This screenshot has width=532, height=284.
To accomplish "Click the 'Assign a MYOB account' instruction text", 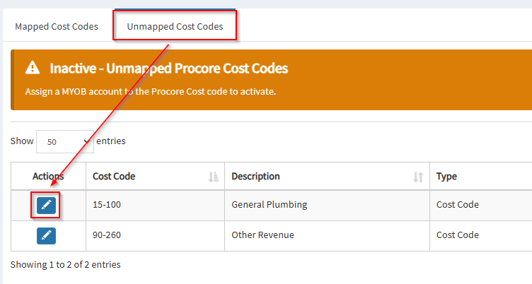I will pyautogui.click(x=150, y=92).
